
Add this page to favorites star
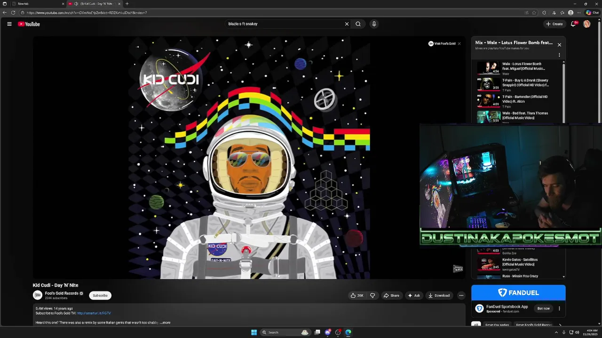coord(534,13)
